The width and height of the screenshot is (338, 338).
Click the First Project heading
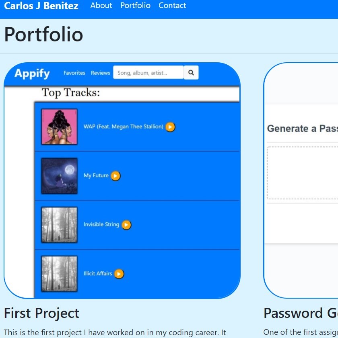click(42, 313)
